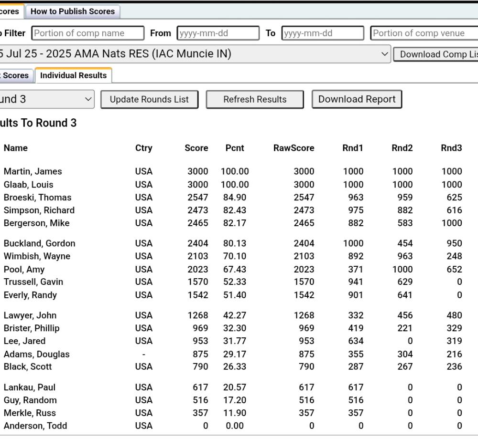Click Brister's percentage 32.30
Screen dimensions: 478x439
pos(235,328)
